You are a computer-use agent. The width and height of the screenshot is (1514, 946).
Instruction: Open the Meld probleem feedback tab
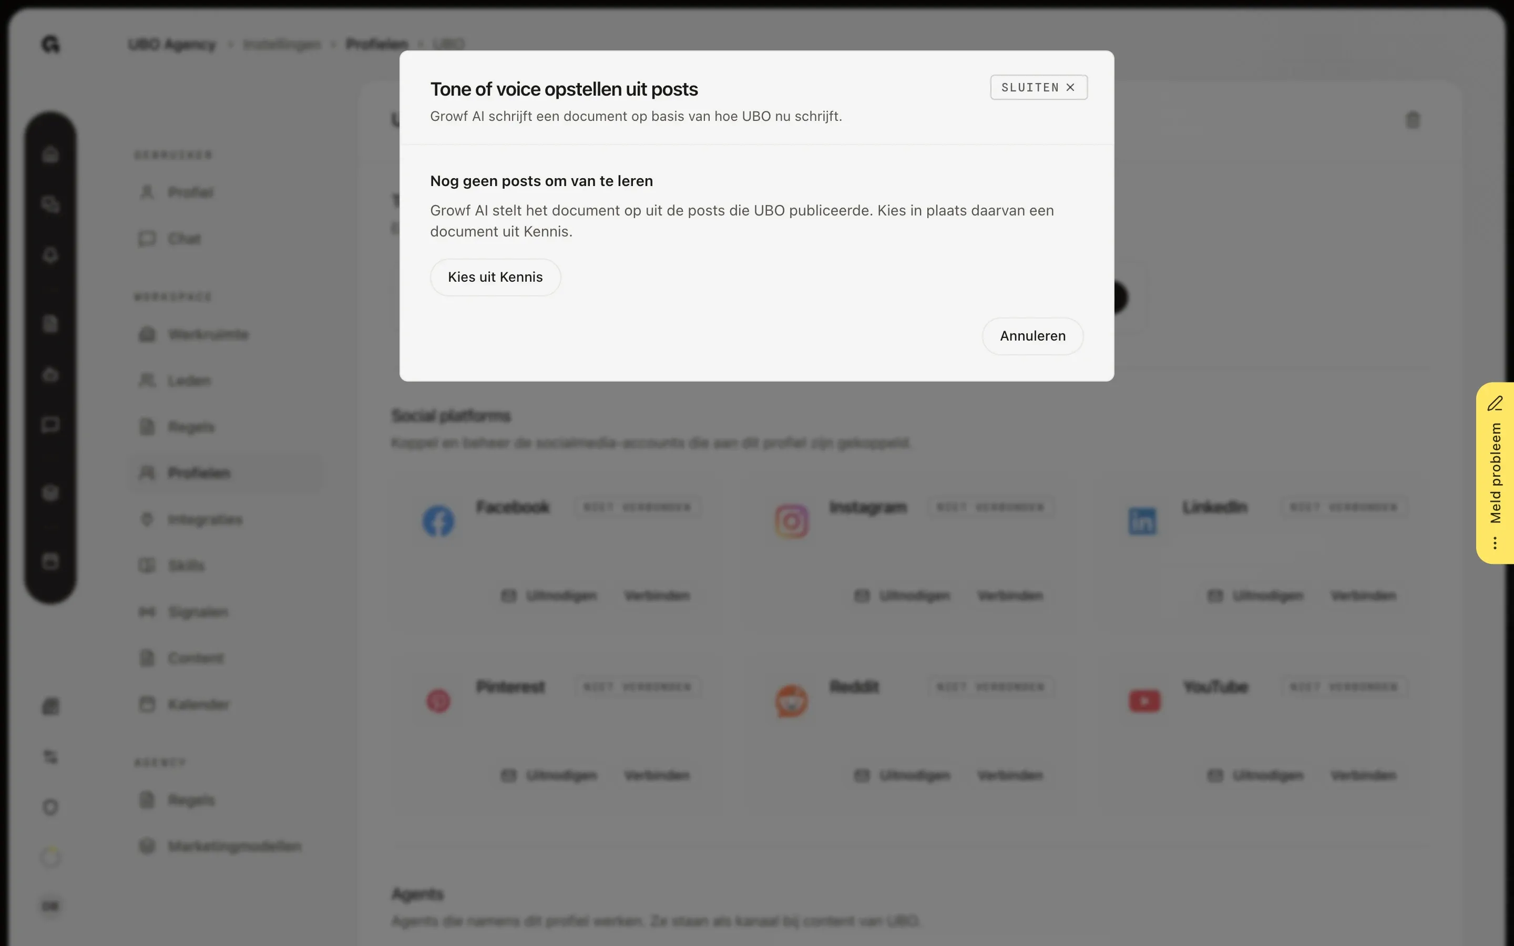[1495, 473]
